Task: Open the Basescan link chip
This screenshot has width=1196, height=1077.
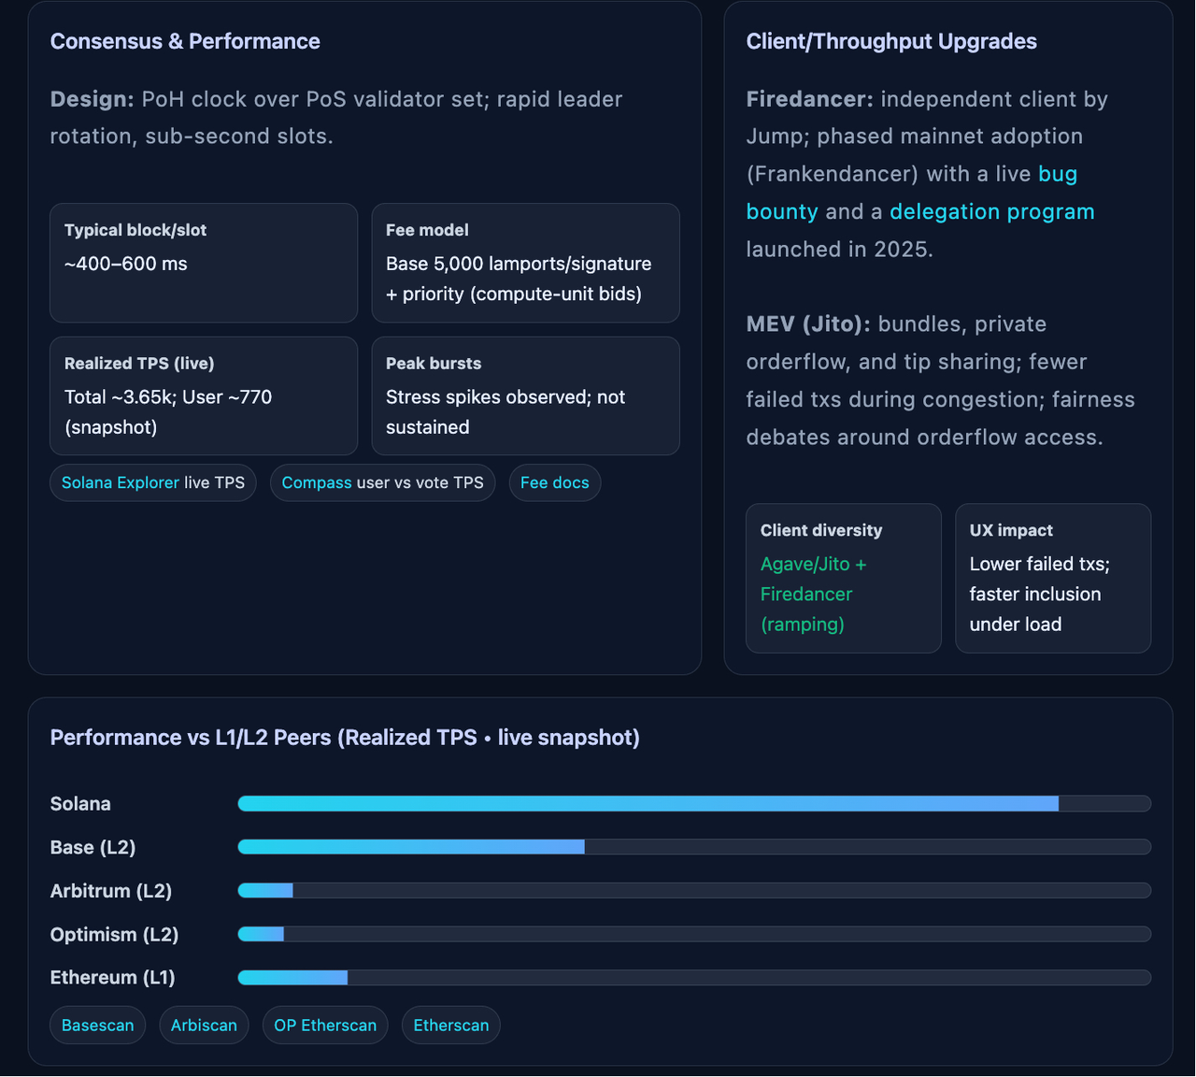Action: 98,1025
